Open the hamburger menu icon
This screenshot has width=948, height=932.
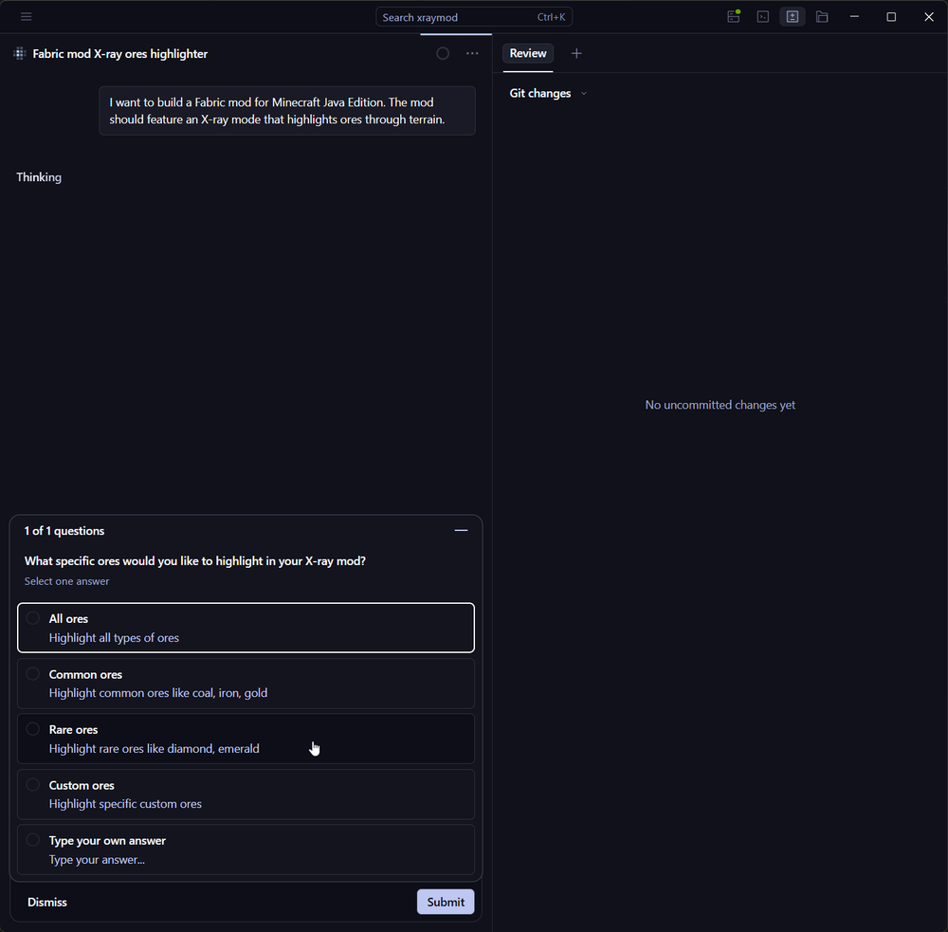26,17
